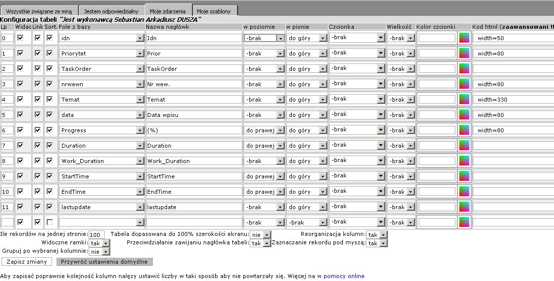Switch to the 'Jestem odpowiedzialny' tab
554x281 pixels.
tap(111, 11)
